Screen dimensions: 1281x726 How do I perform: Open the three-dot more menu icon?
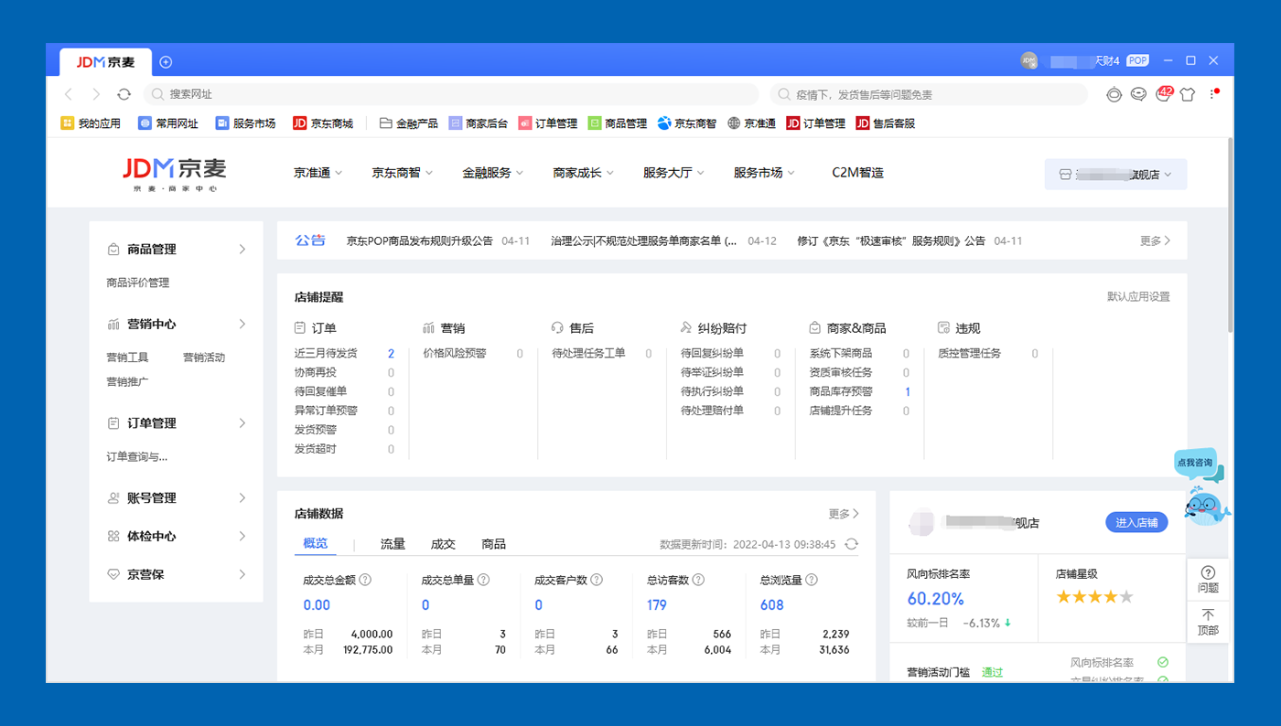pyautogui.click(x=1214, y=93)
